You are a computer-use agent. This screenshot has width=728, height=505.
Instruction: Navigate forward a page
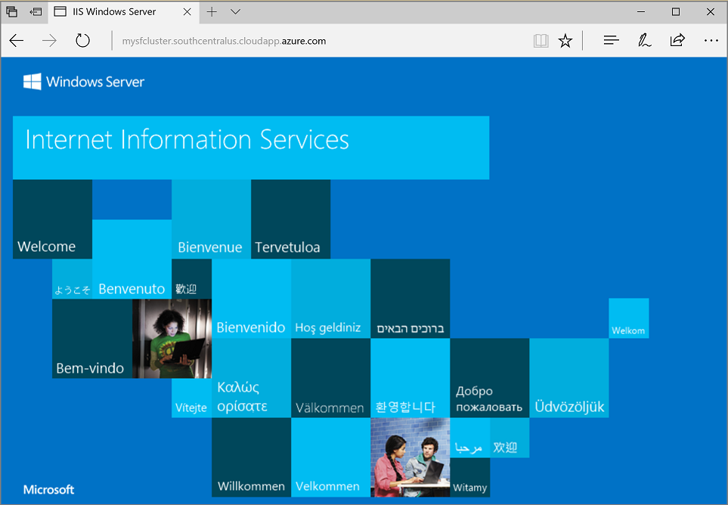click(49, 40)
